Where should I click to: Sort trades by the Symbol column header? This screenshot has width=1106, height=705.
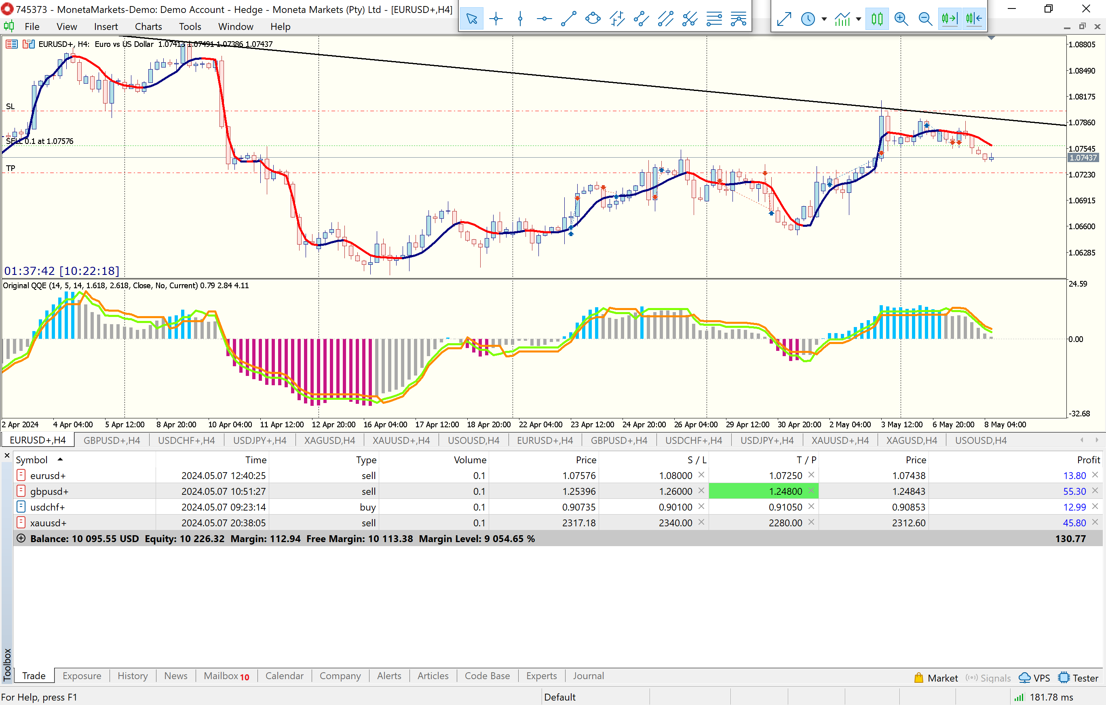tap(32, 460)
